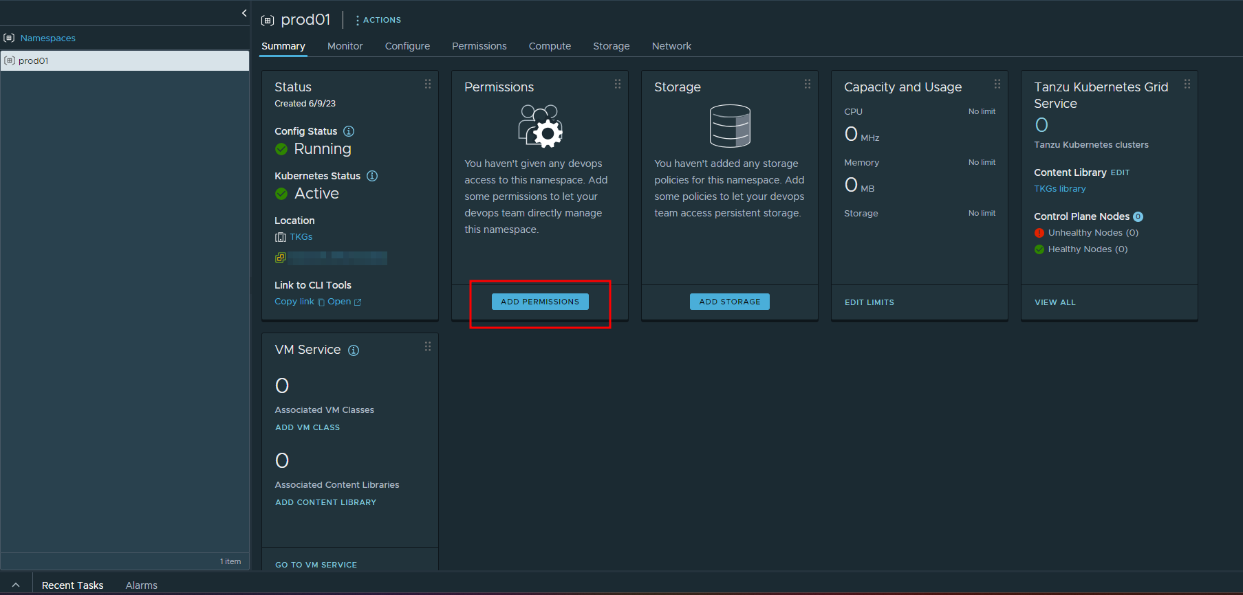1243x595 pixels.
Task: Open the TKGs location link
Action: pyautogui.click(x=301, y=237)
